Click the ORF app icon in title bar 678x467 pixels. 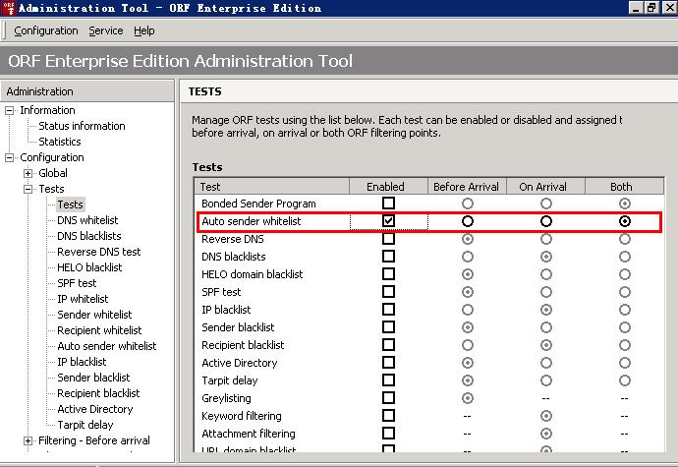coord(9,9)
